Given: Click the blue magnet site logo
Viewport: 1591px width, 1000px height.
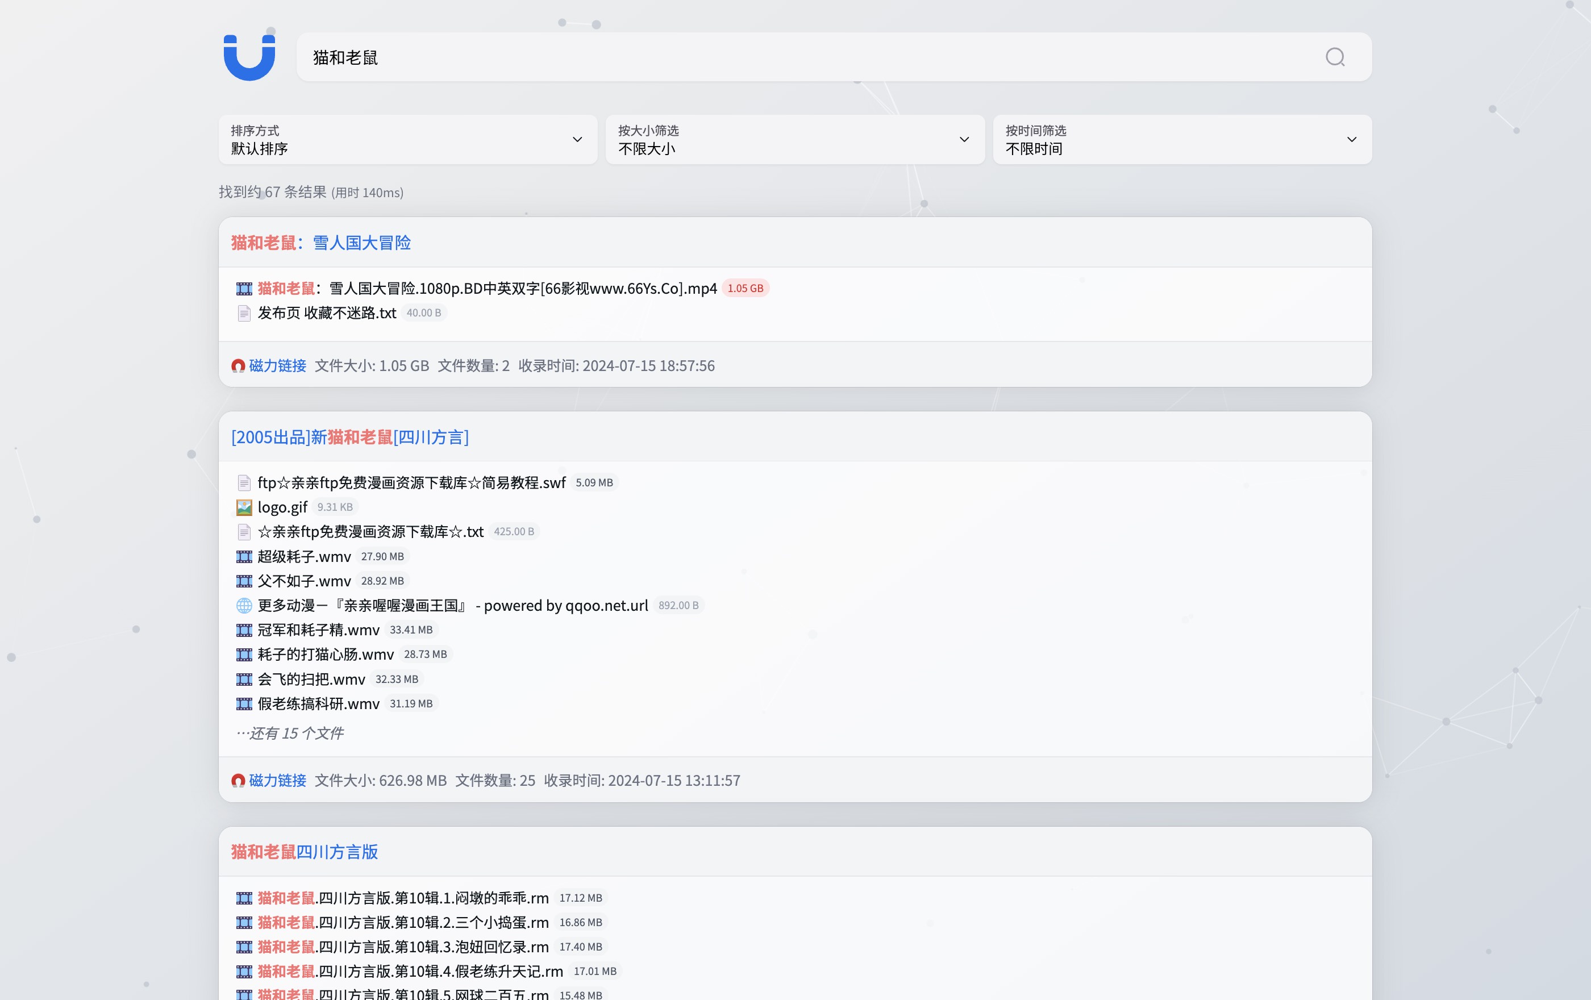Looking at the screenshot, I should (x=249, y=57).
